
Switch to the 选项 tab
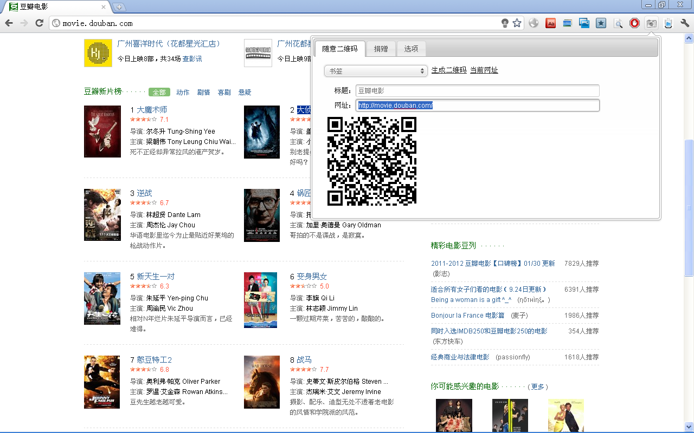coord(411,49)
